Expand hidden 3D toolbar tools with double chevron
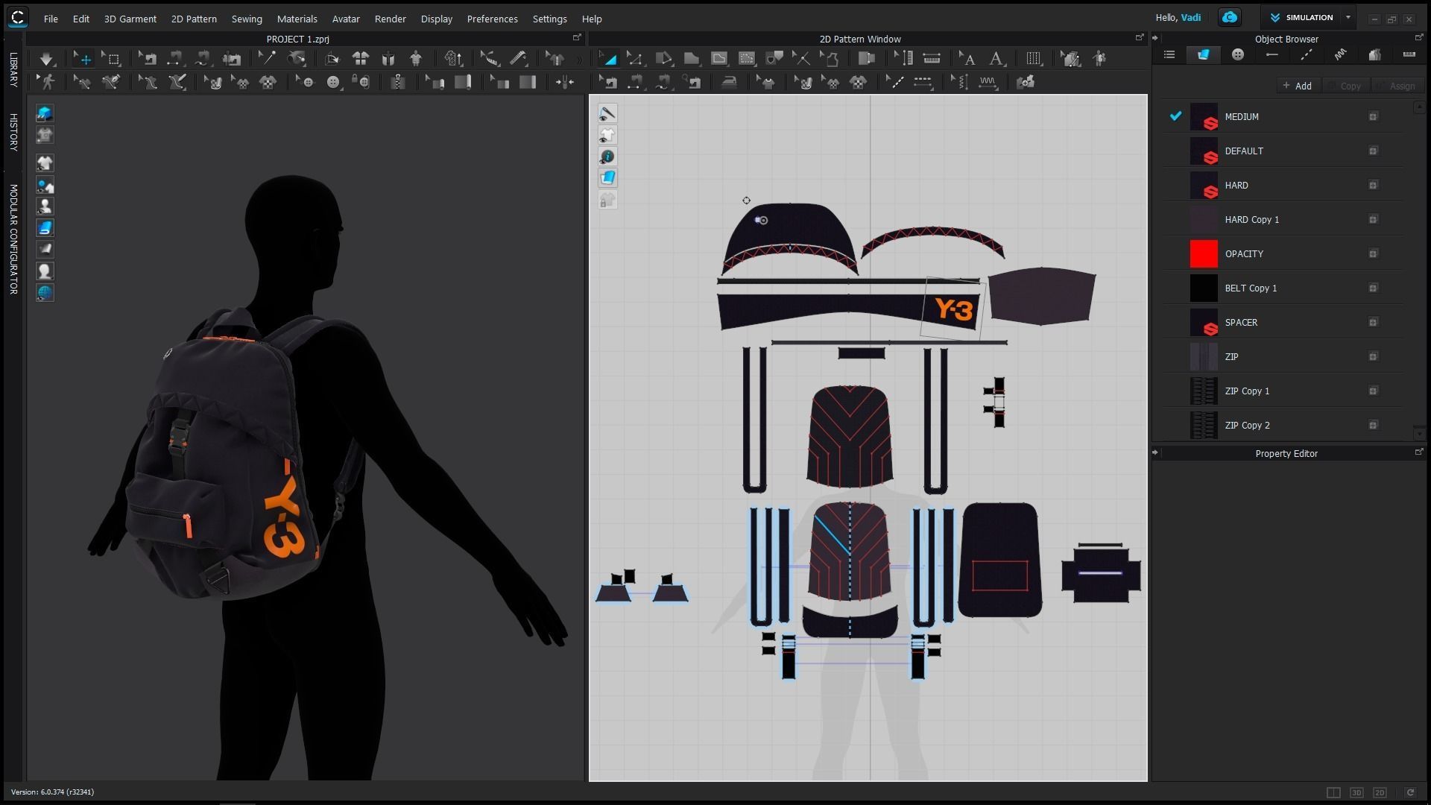This screenshot has height=805, width=1431. [579, 59]
